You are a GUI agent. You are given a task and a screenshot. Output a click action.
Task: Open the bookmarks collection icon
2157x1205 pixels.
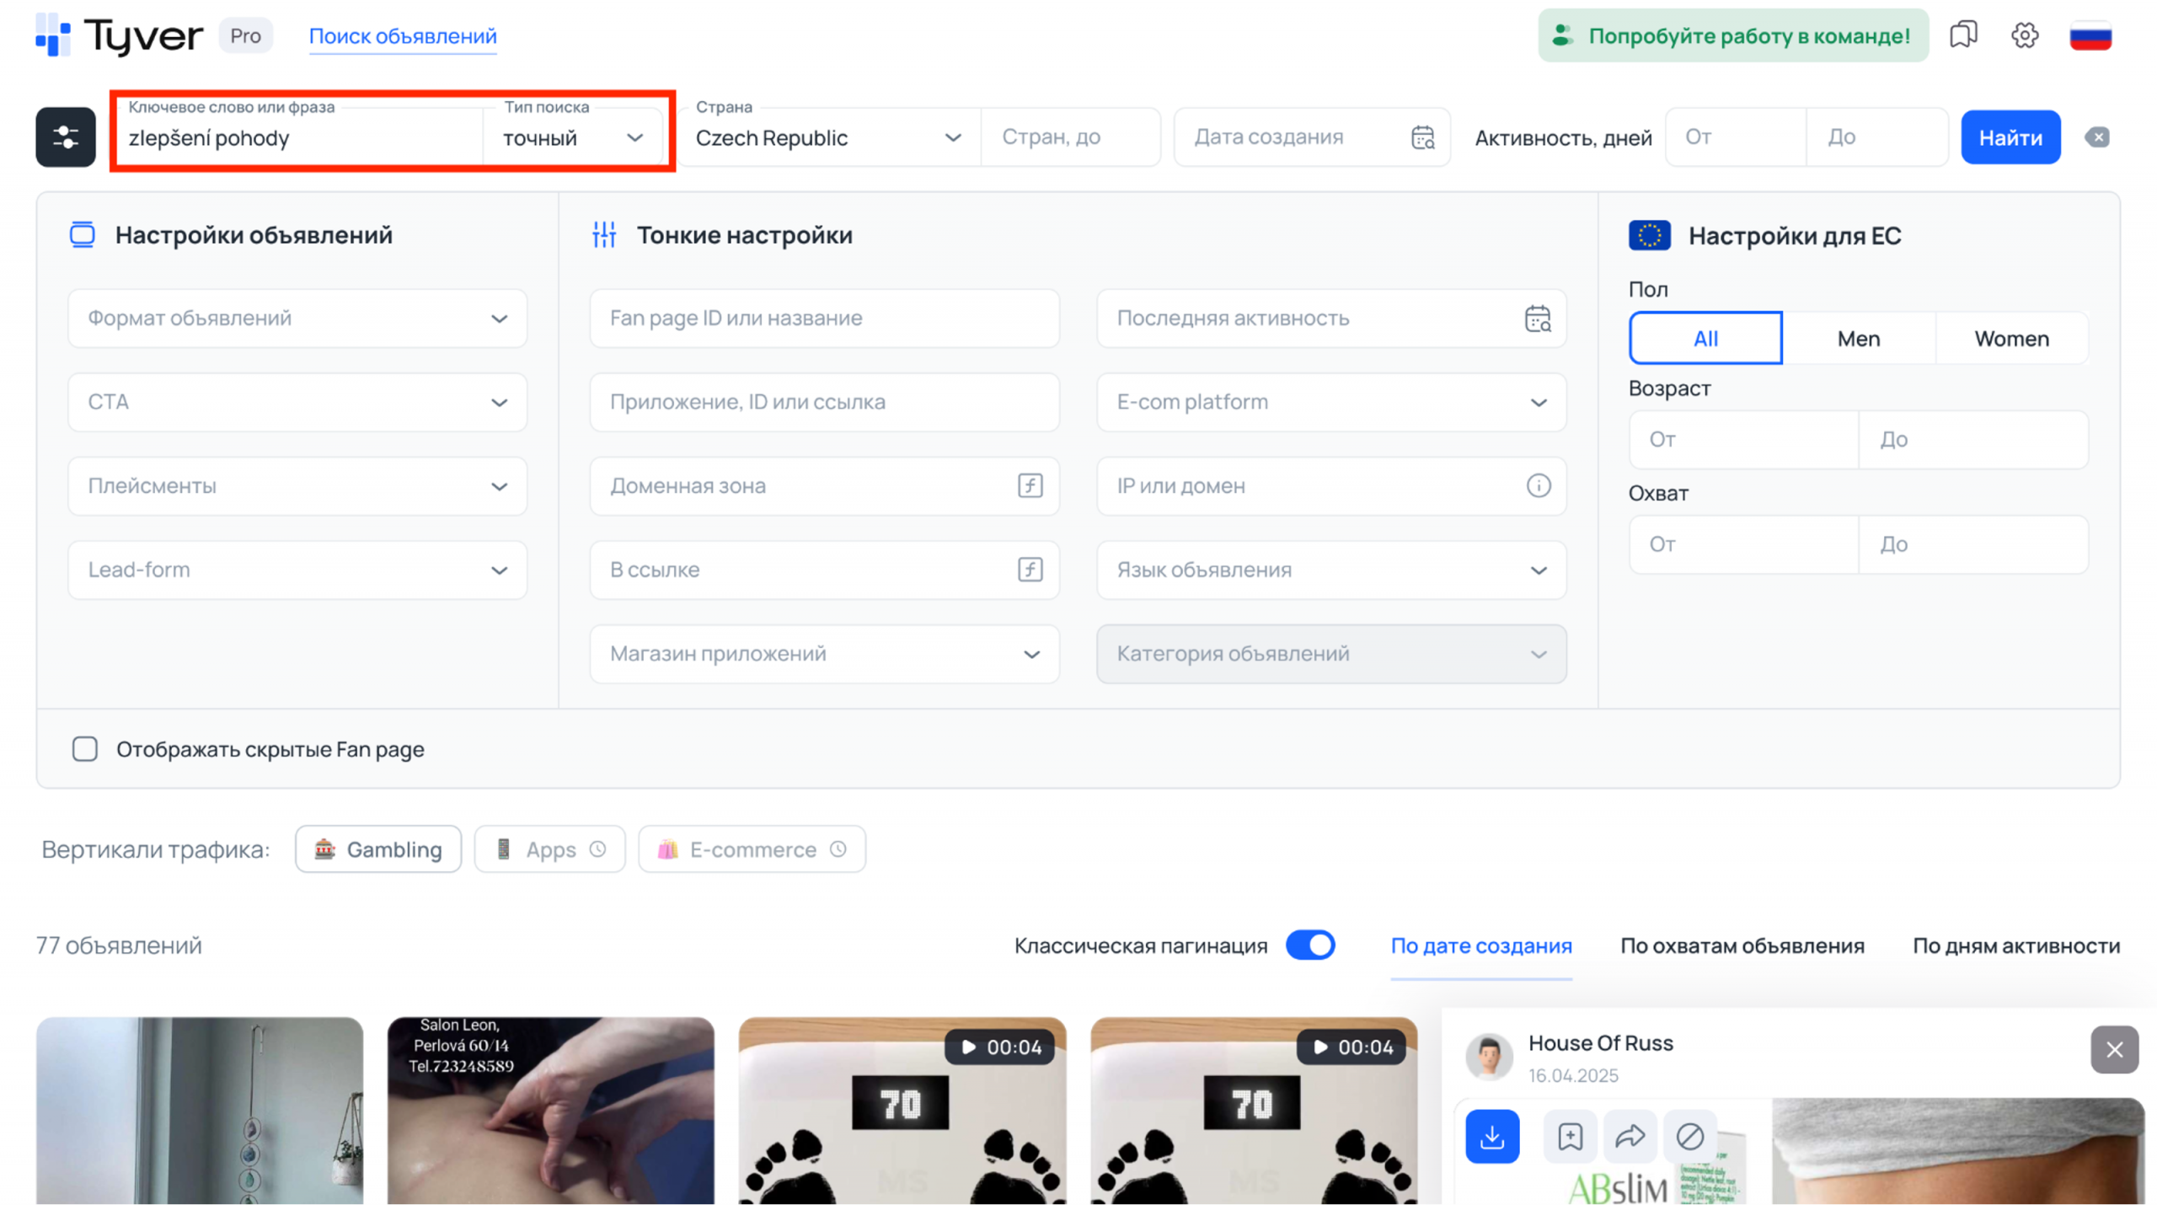[x=1962, y=35]
